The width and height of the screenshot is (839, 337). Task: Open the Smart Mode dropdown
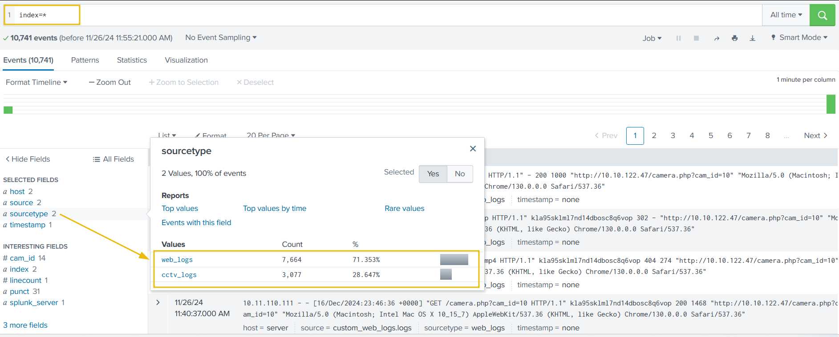tap(799, 38)
